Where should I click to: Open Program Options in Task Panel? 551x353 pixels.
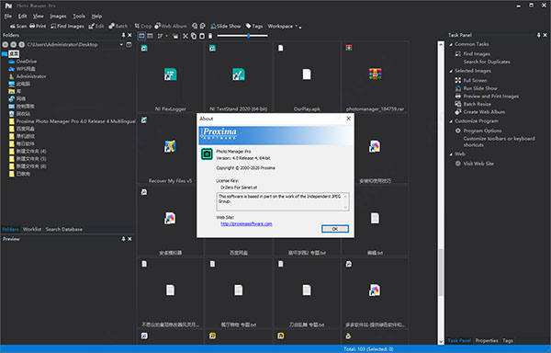coord(482,131)
